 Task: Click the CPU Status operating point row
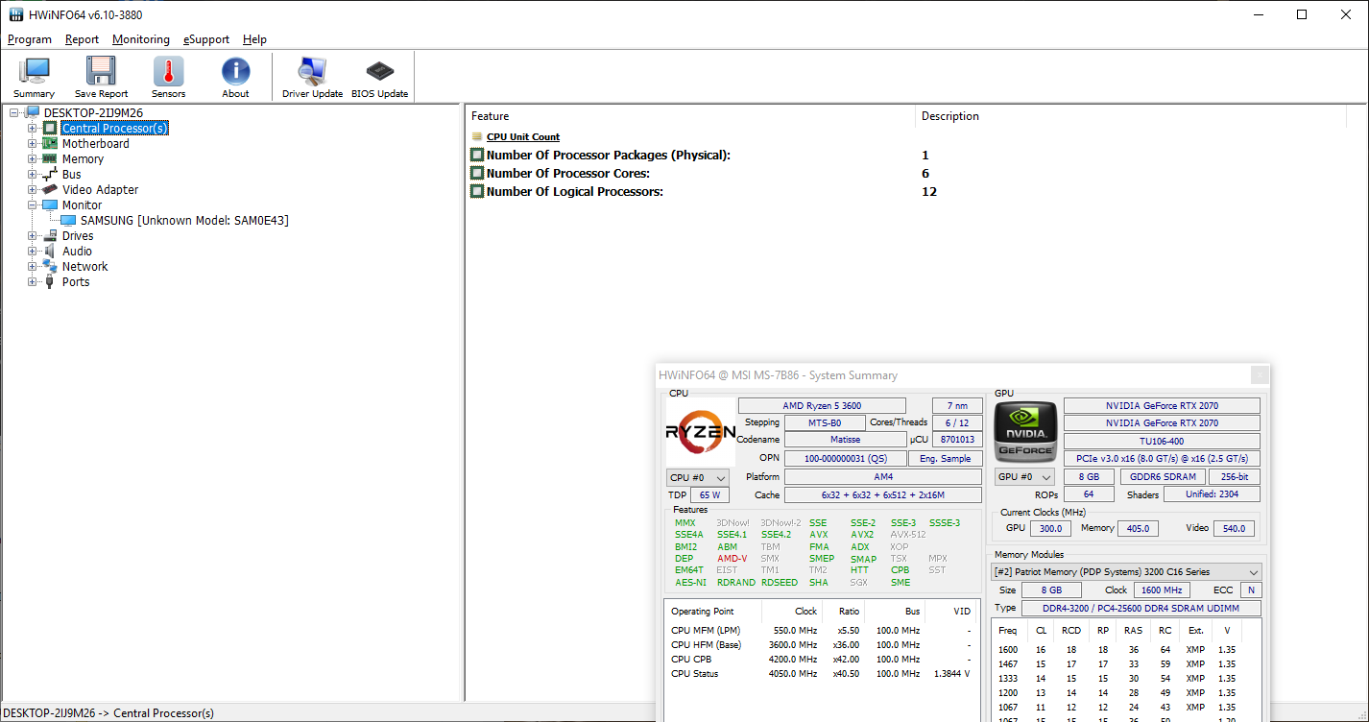tap(821, 674)
